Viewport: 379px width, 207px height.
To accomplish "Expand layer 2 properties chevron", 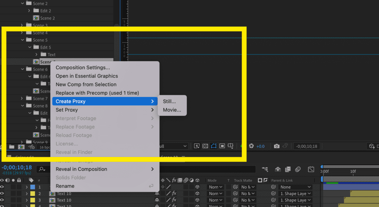I will click(27, 194).
